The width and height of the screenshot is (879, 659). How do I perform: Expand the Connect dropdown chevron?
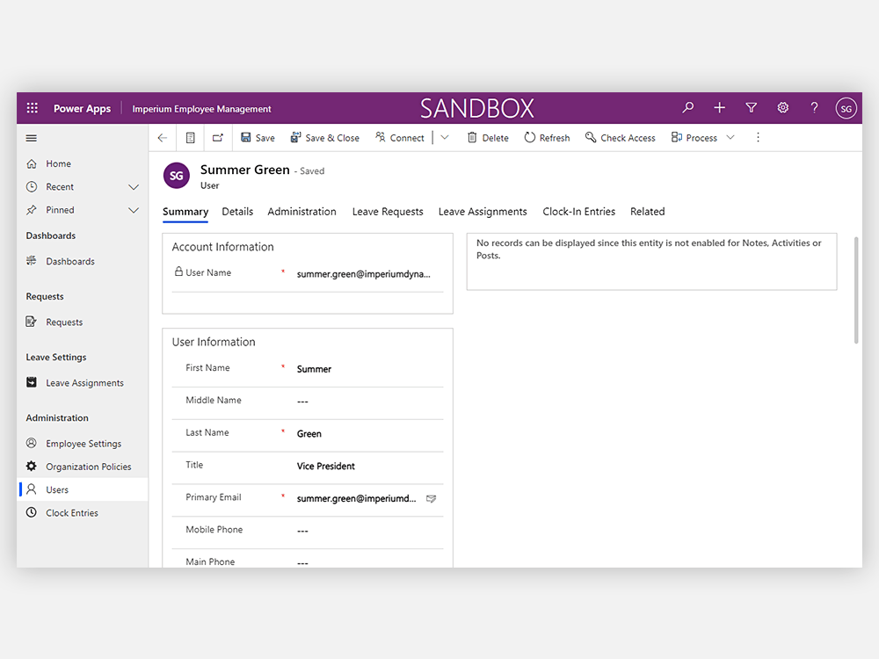tap(445, 138)
